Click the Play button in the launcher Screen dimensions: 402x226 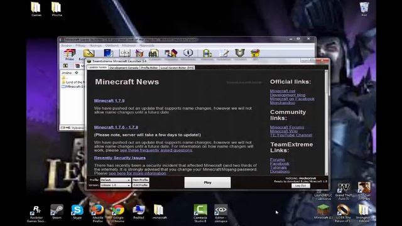coord(207,183)
